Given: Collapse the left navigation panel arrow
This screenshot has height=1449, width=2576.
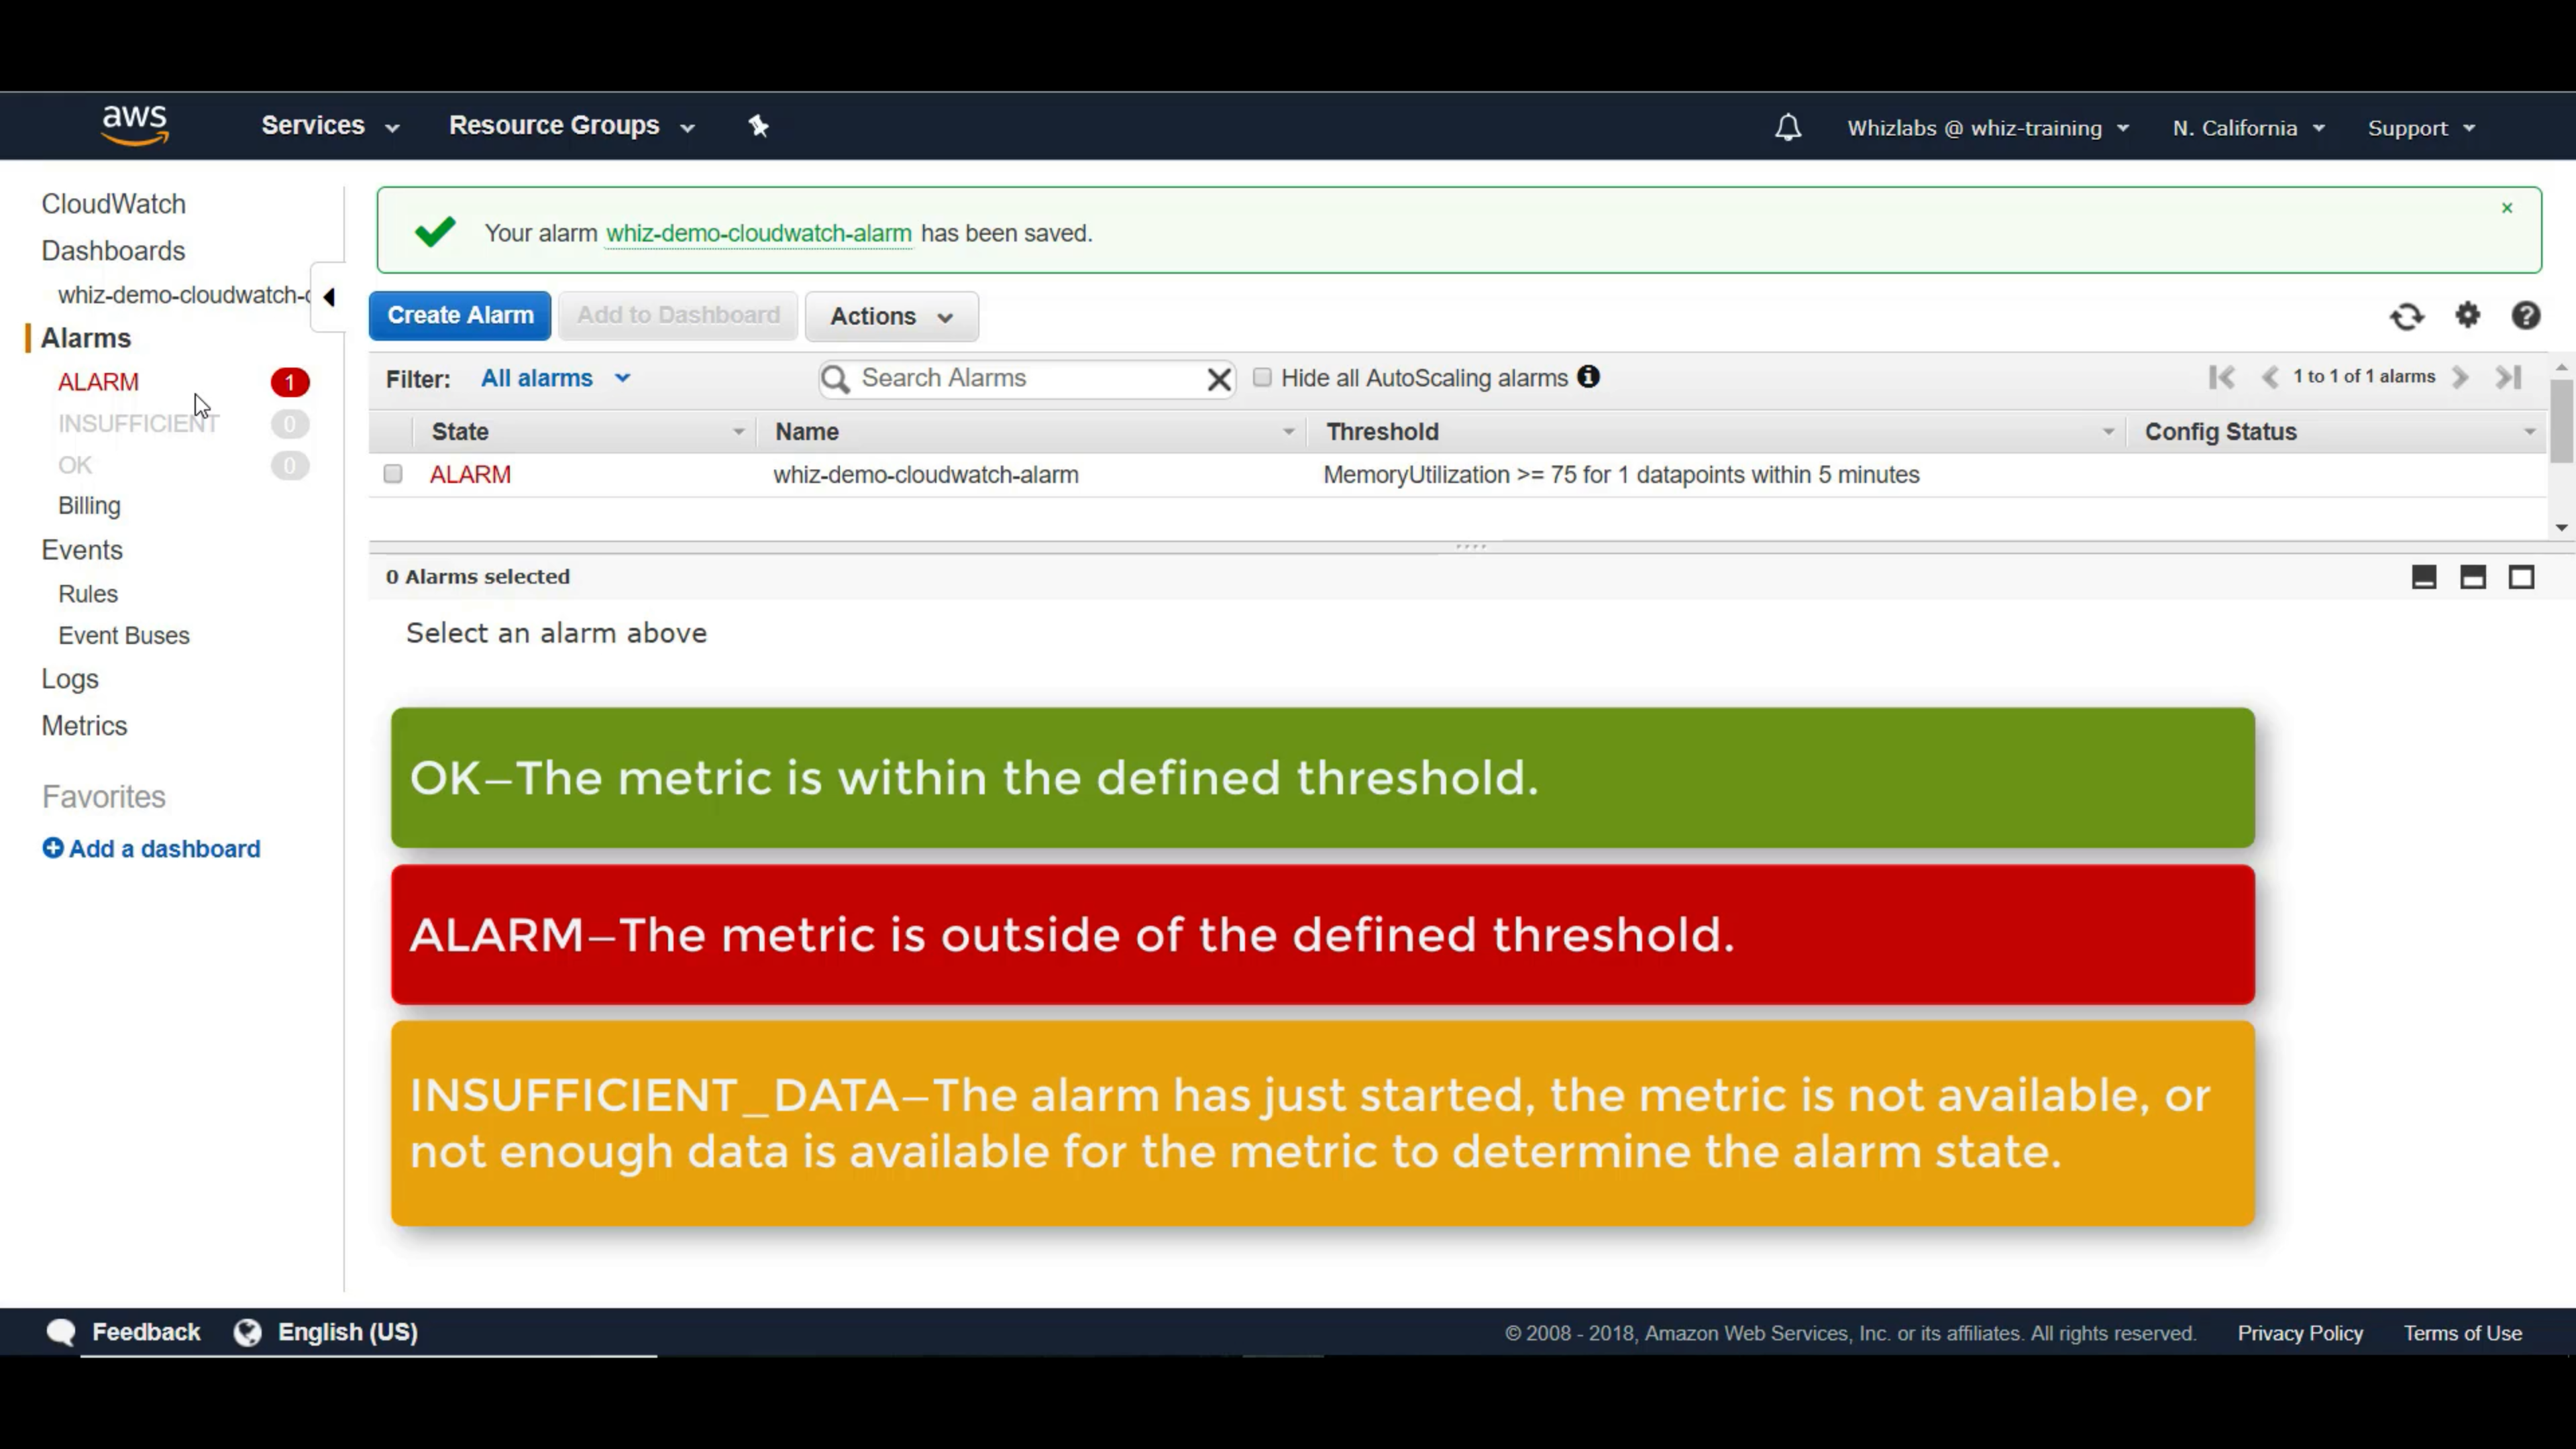Looking at the screenshot, I should (328, 297).
